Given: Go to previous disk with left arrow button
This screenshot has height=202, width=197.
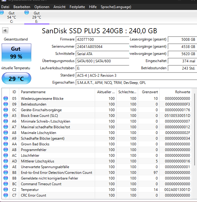Looking at the screenshot, I should pos(5,31).
